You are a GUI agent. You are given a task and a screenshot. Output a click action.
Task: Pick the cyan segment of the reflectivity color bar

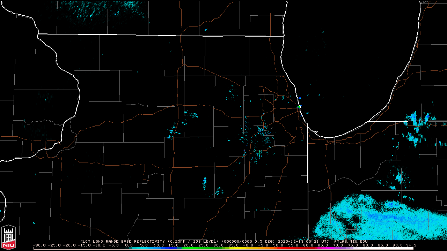(x=140, y=248)
